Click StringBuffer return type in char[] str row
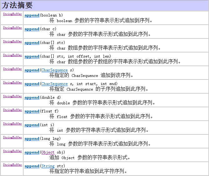Screen dimensions: 209x176 point(12,41)
